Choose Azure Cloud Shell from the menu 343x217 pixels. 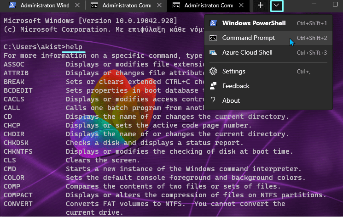point(268,52)
